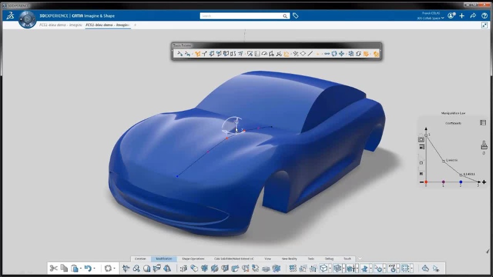
Task: Click the four-way move icon in Tools Palette
Action: pos(341,54)
